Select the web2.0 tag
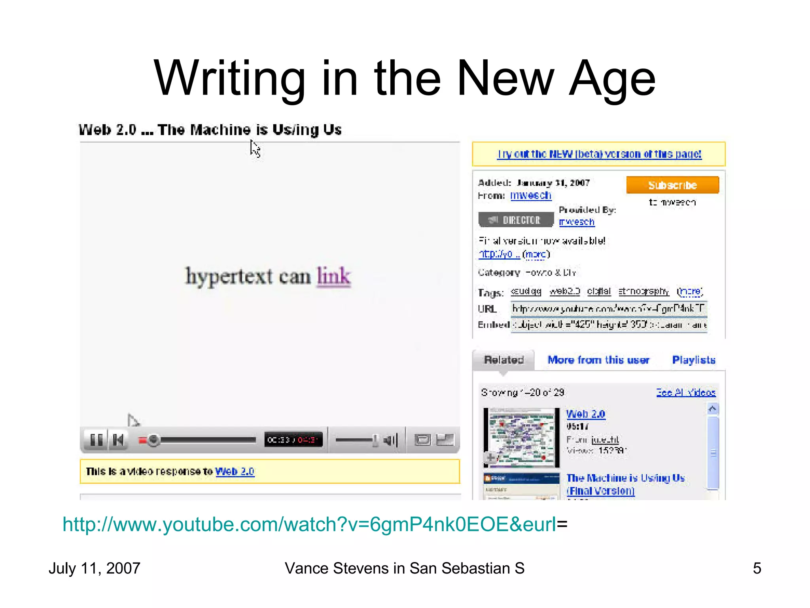Image resolution: width=810 pixels, height=608 pixels. click(x=564, y=291)
